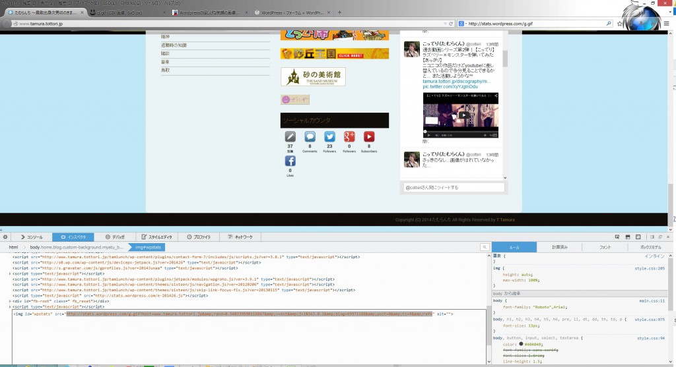Image resolution: width=676 pixels, height=367 pixels.
Task: Select the img id wpstats markup line
Action: click(x=233, y=314)
